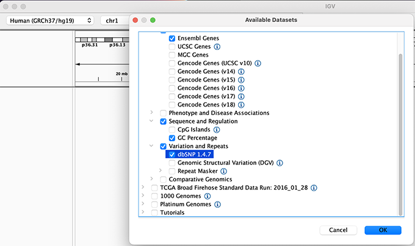Enable the MGC Genes checkbox
Image resolution: width=415 pixels, height=246 pixels.
[172, 55]
